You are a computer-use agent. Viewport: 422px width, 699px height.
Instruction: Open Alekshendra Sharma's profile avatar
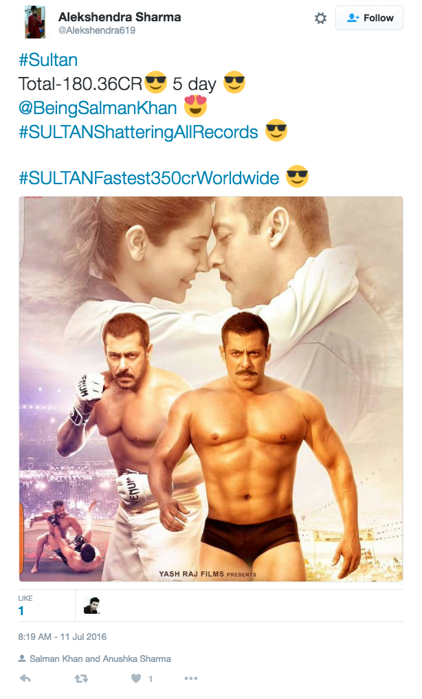pyautogui.click(x=34, y=22)
